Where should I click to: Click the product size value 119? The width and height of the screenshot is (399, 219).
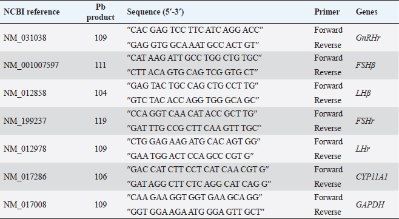point(101,121)
